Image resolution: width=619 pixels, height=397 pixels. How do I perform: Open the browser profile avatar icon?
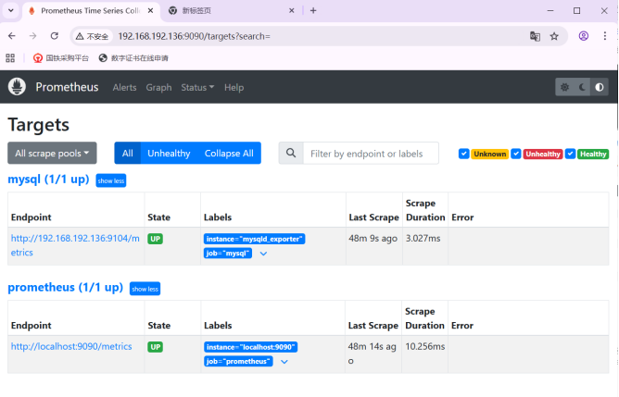[584, 36]
